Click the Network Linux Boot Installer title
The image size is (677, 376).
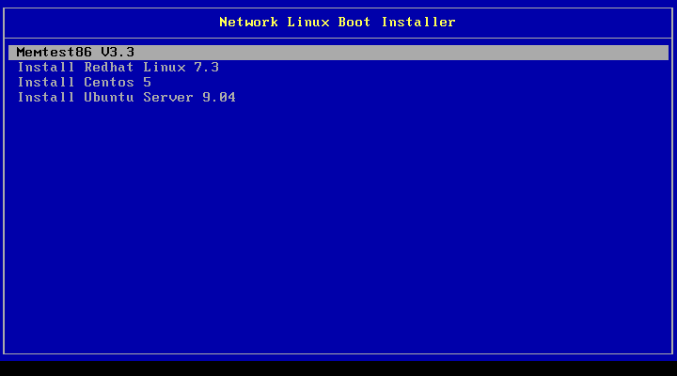coord(338,22)
